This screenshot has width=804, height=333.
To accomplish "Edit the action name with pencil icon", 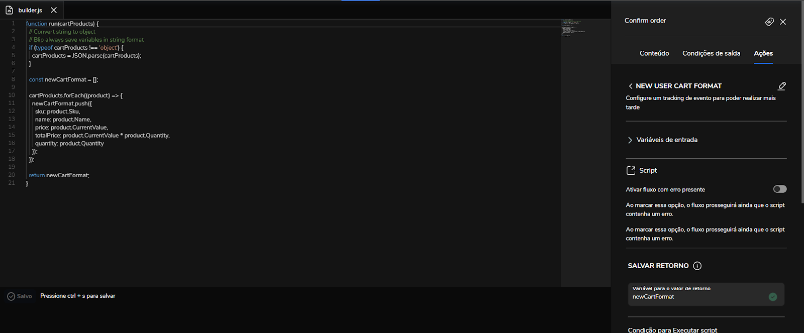I will click(x=782, y=86).
